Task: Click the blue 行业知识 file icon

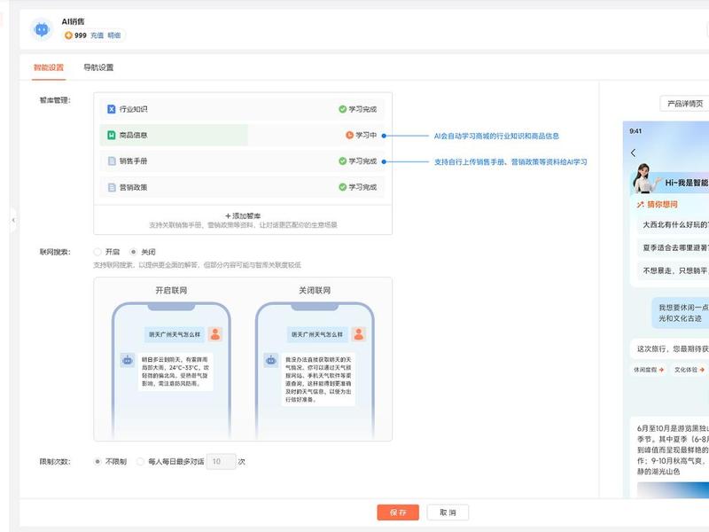Action: (x=112, y=109)
